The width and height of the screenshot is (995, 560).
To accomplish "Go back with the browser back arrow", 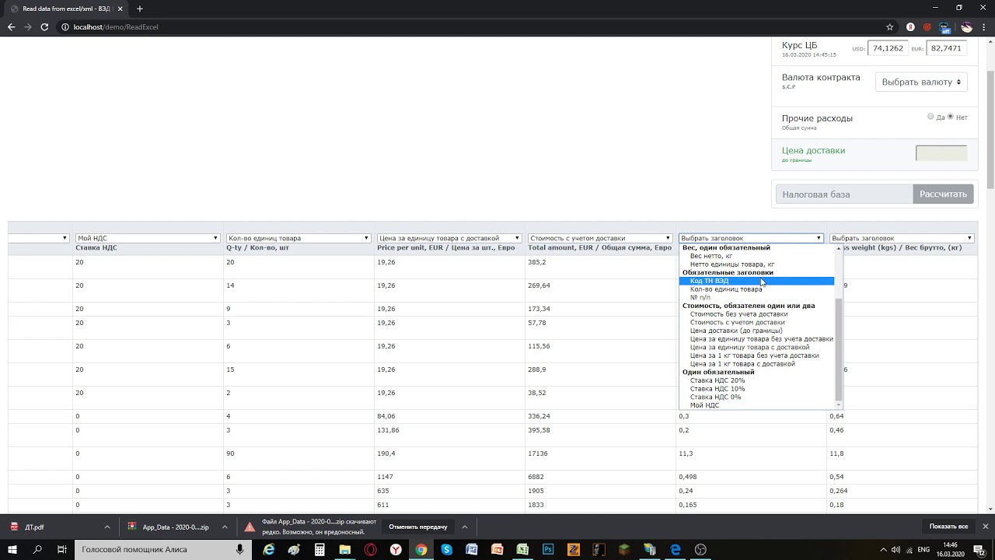I will click(11, 26).
